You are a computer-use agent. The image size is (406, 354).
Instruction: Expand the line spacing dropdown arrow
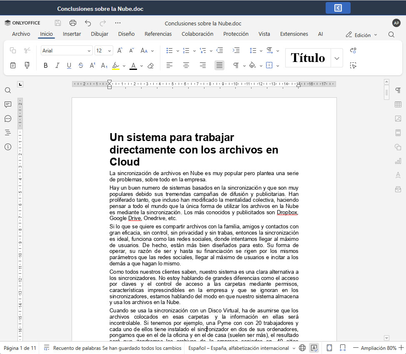click(x=261, y=51)
